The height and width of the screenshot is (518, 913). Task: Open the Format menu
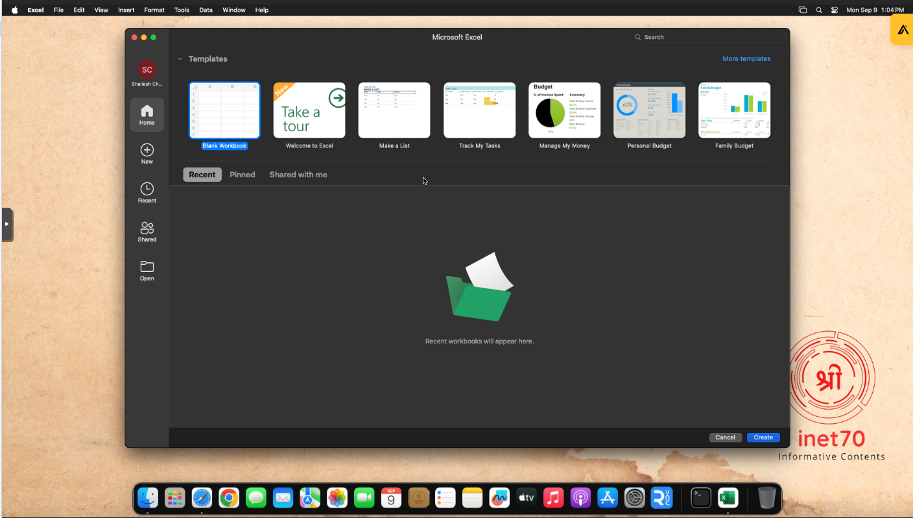click(x=154, y=10)
